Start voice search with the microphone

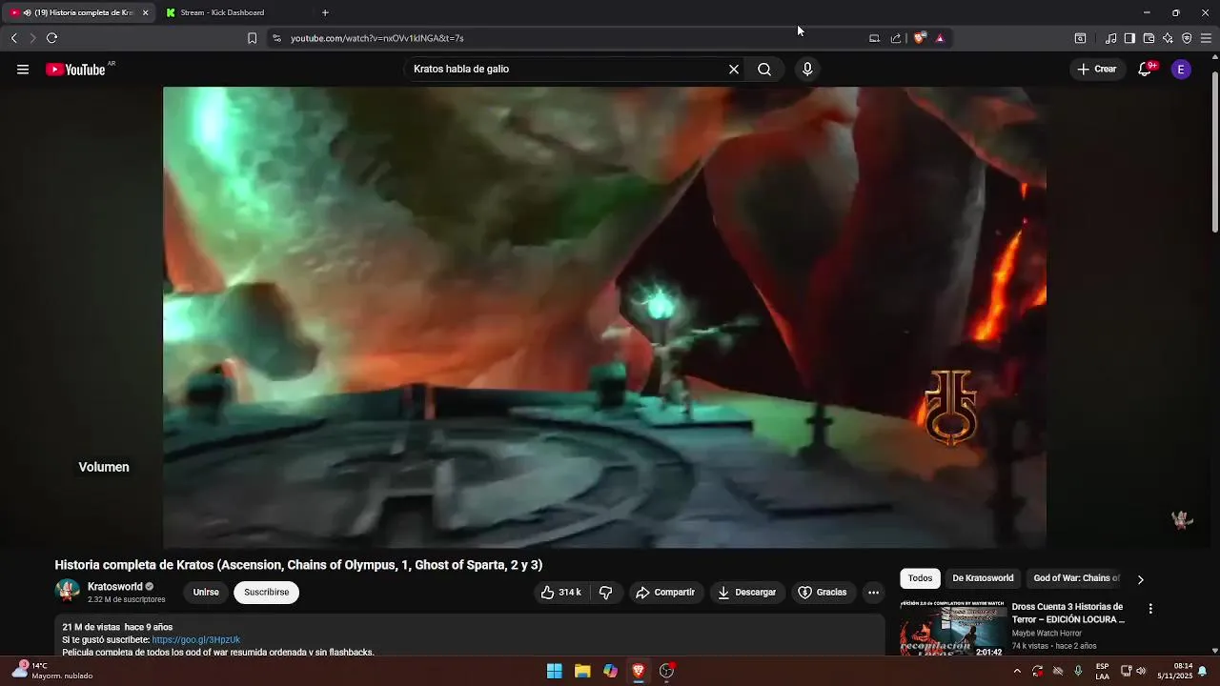(807, 70)
